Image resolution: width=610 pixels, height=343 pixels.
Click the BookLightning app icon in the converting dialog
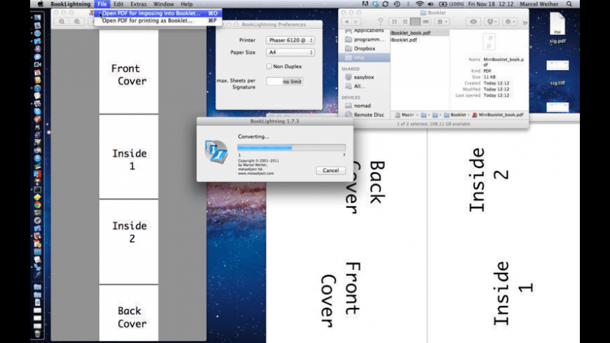(x=216, y=151)
